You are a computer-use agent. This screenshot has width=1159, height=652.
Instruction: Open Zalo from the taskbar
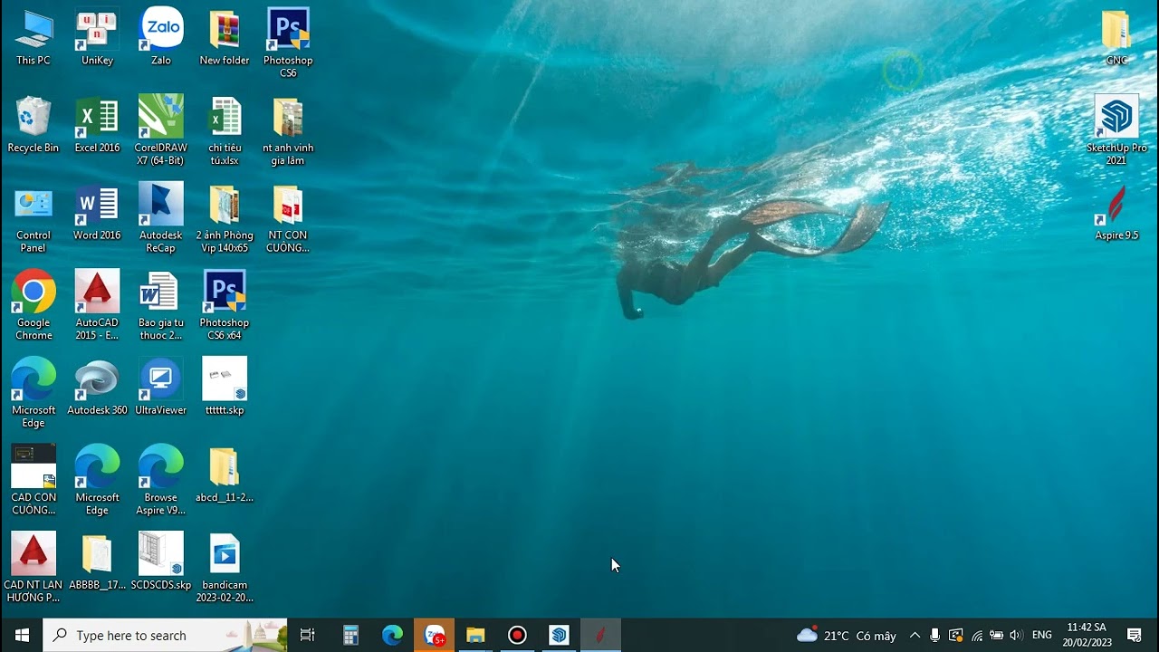(435, 635)
